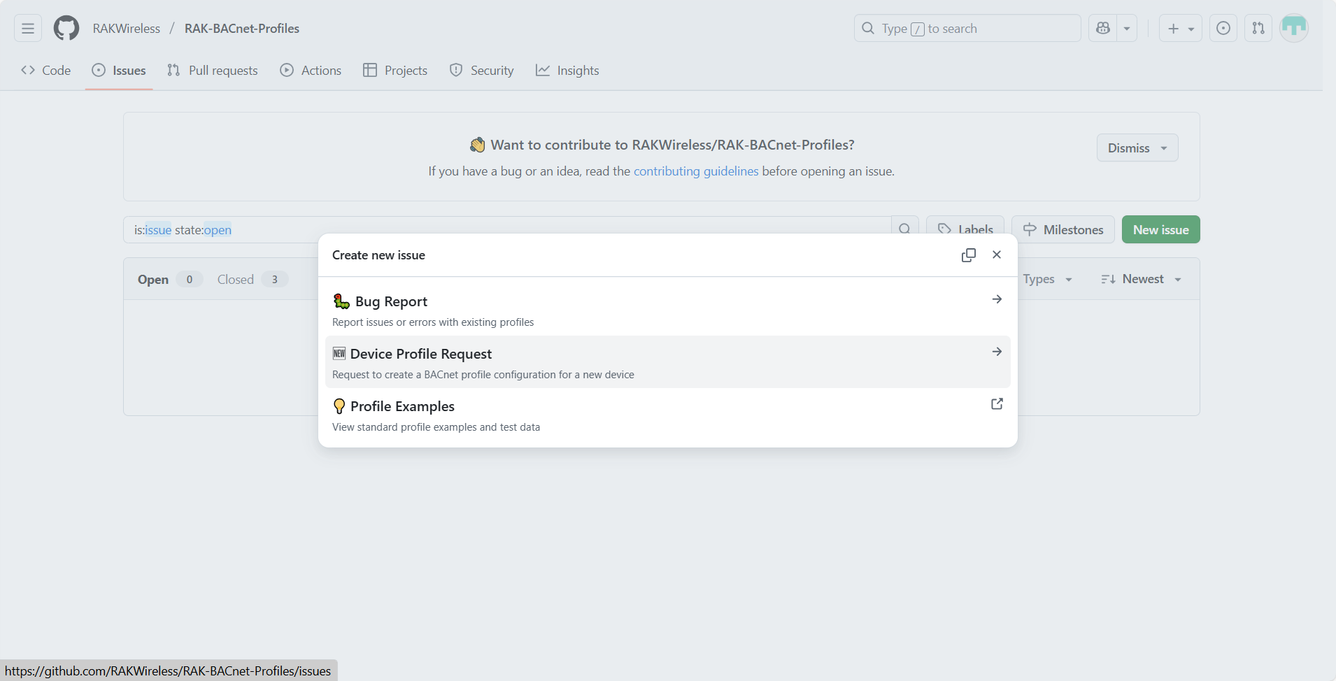This screenshot has width=1336, height=681.
Task: Open the Dismiss options chevron
Action: click(1163, 148)
